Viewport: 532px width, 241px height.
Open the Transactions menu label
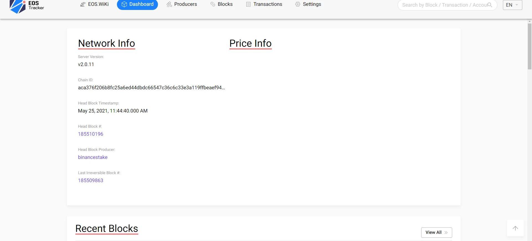tap(268, 4)
